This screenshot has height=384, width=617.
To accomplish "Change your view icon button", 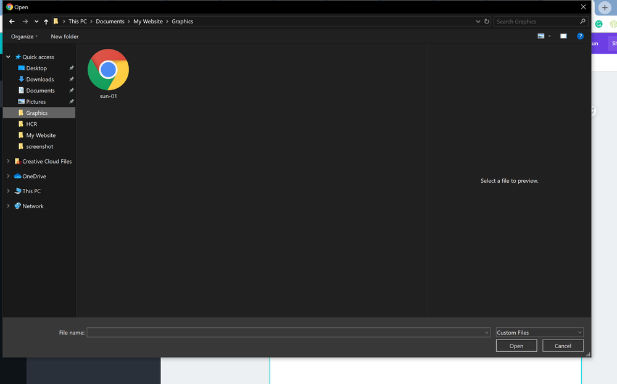I will [x=541, y=36].
